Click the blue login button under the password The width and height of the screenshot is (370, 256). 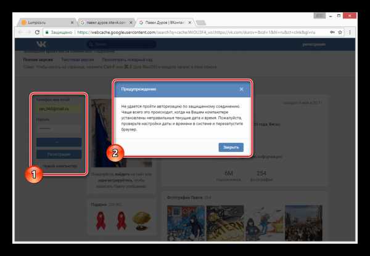59,142
